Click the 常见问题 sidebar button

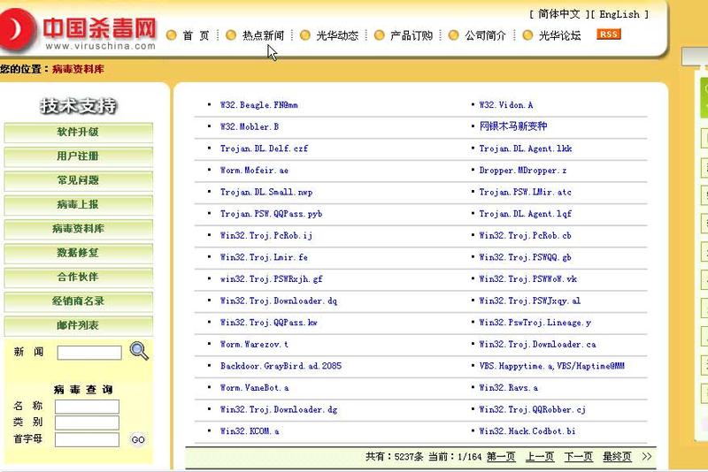[78, 180]
